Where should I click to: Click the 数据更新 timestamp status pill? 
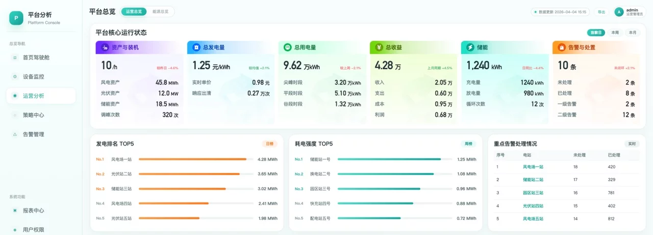click(x=560, y=12)
